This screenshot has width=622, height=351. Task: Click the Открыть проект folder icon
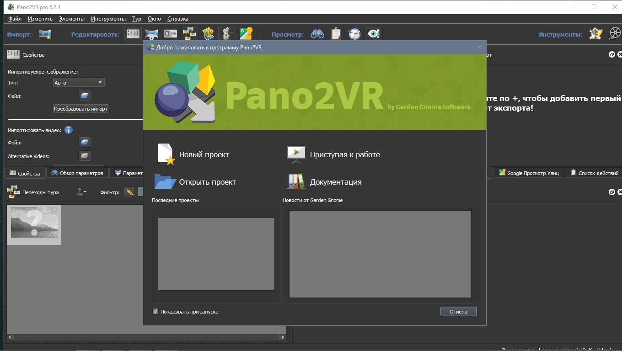165,181
